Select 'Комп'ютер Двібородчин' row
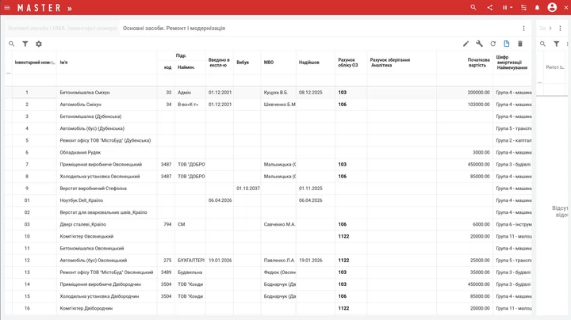The height and width of the screenshot is (320, 571). 268,308
